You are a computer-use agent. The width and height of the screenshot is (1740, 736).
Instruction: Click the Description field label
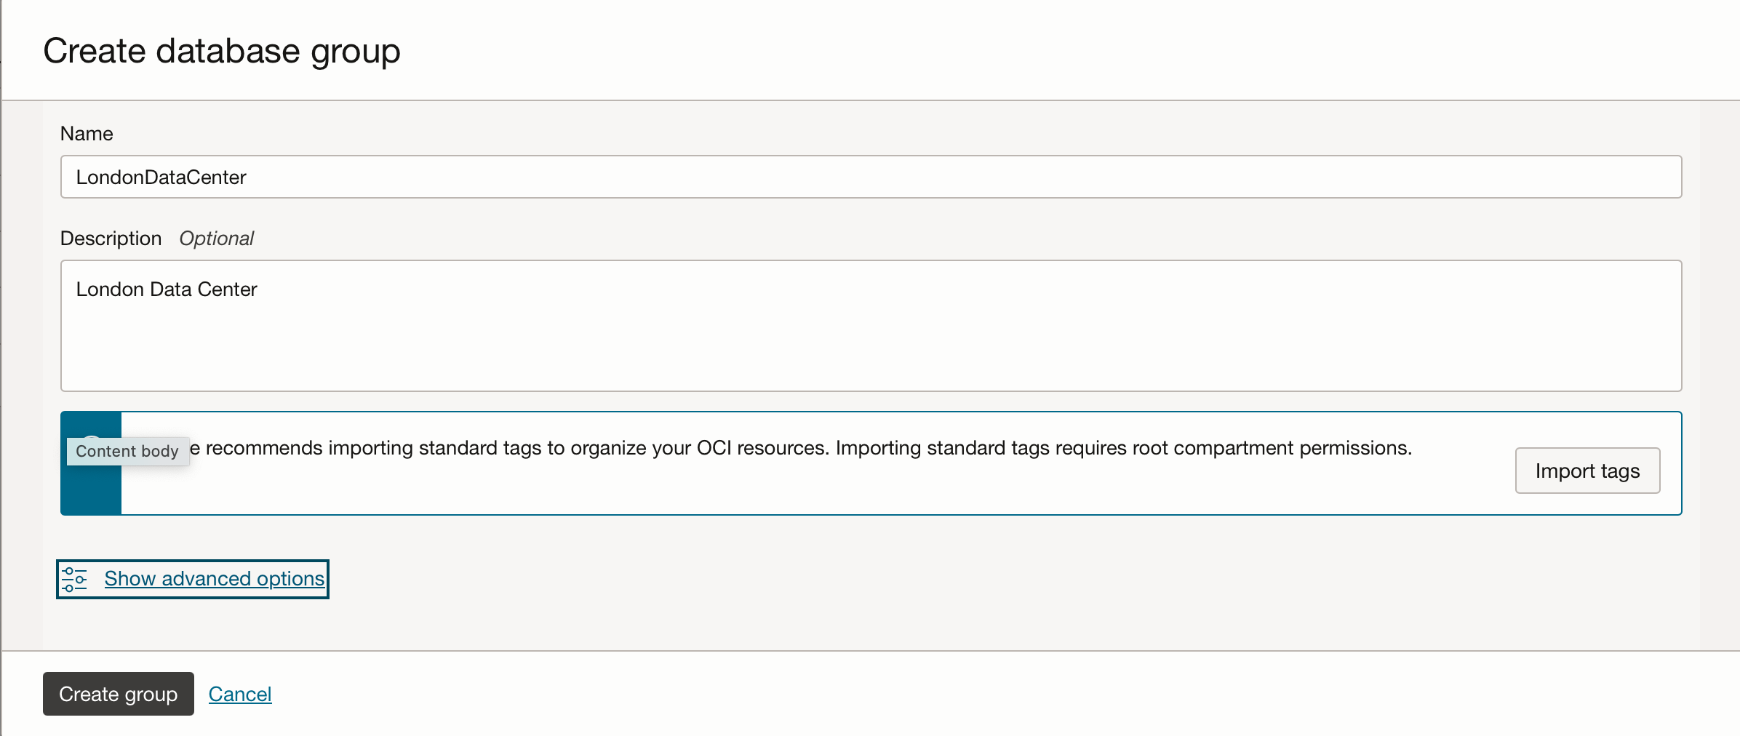click(x=111, y=239)
